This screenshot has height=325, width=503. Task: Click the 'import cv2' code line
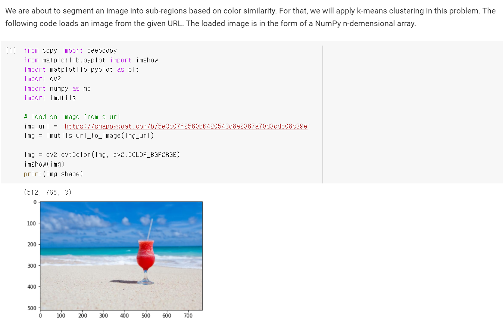click(x=43, y=79)
